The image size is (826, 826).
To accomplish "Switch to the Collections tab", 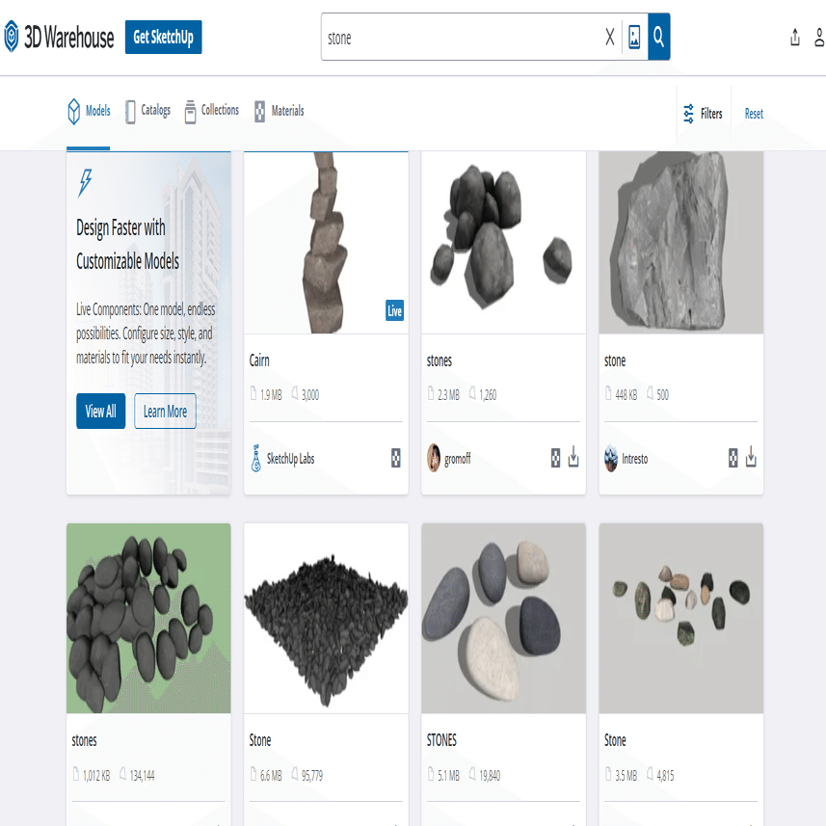I will (212, 111).
